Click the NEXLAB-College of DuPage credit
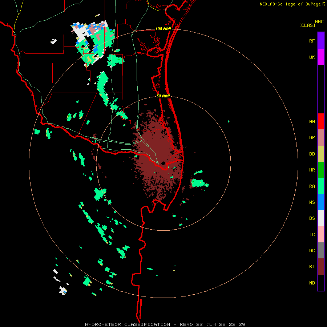Image resolution: width=327 pixels, height=327 pixels. click(290, 4)
